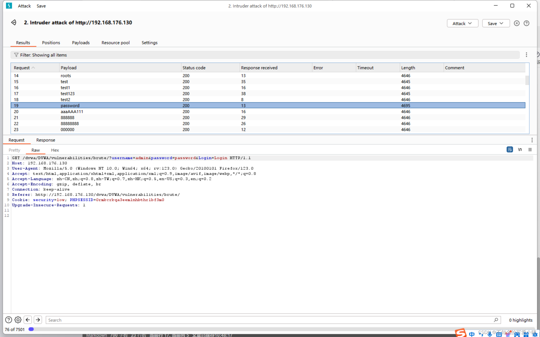This screenshot has height=337, width=540.
Task: Click the word wrap toggle icon
Action: 510,150
